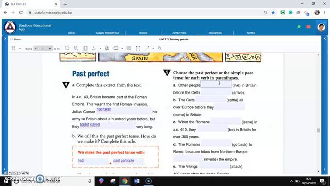Click the 'had' rule answer field
The image size is (330, 186).
coord(93,161)
